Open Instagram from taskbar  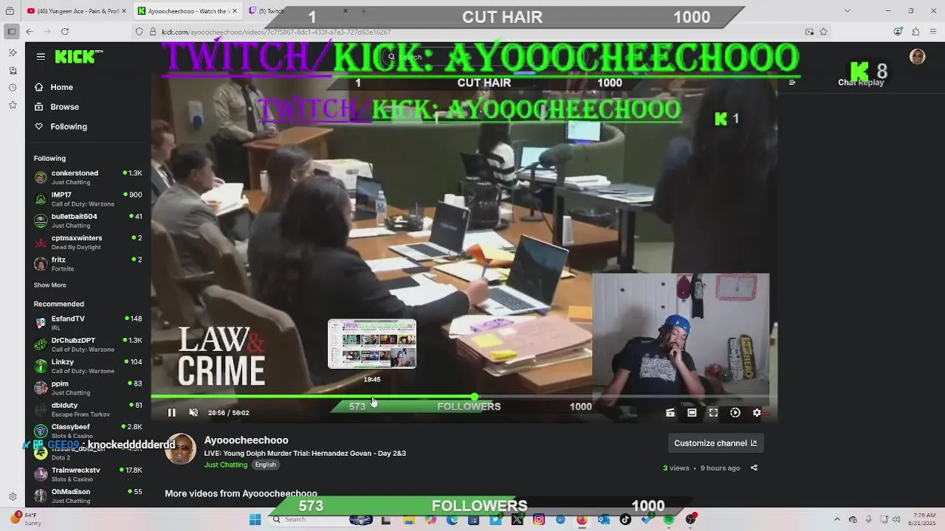click(x=539, y=520)
